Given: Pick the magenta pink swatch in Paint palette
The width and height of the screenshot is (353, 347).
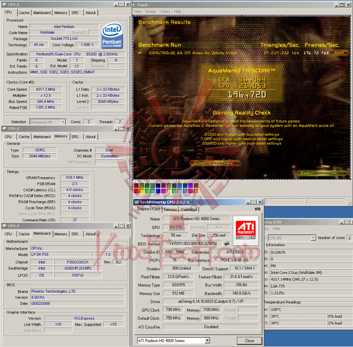Looking at the screenshot, I should (164, 191).
